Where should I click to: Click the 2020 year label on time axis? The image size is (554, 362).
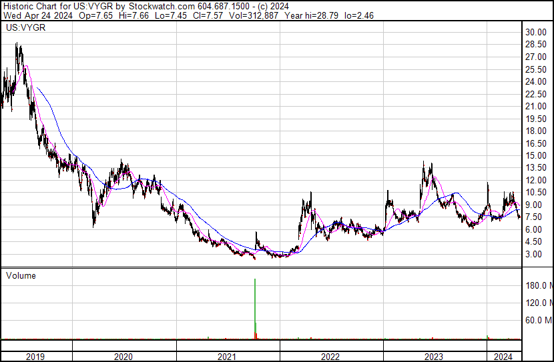point(123,357)
